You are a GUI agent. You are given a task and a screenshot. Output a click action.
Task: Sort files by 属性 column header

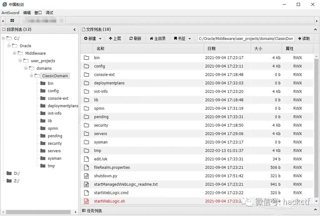(x=297, y=48)
